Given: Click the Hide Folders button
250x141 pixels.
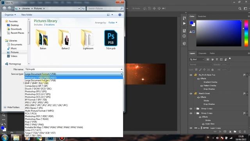Looking at the screenshot, I should pyautogui.click(x=12, y=107).
